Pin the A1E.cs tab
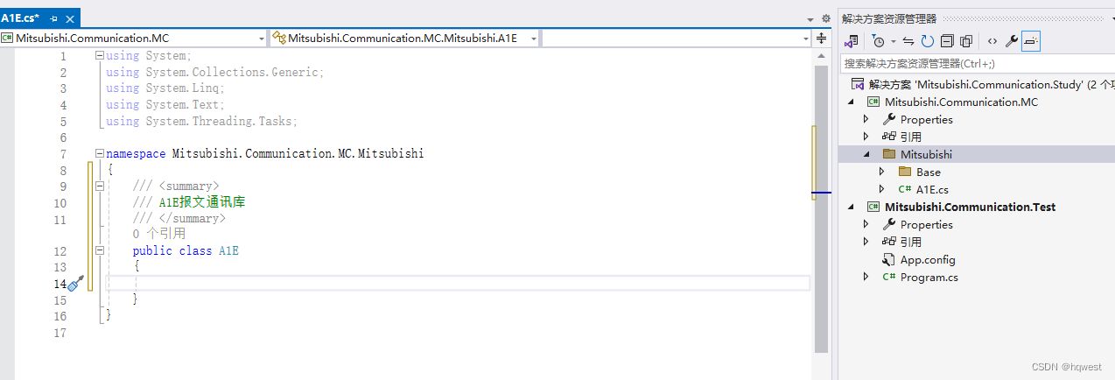This screenshot has width=1115, height=380. click(53, 18)
